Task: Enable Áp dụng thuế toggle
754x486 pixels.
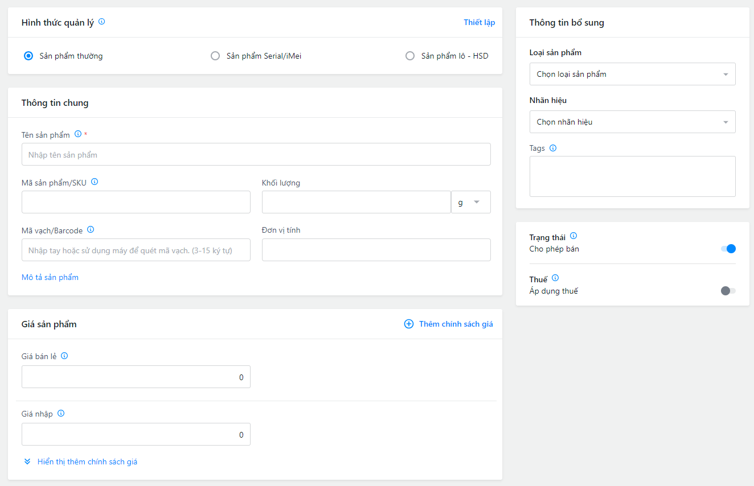Action: [728, 291]
